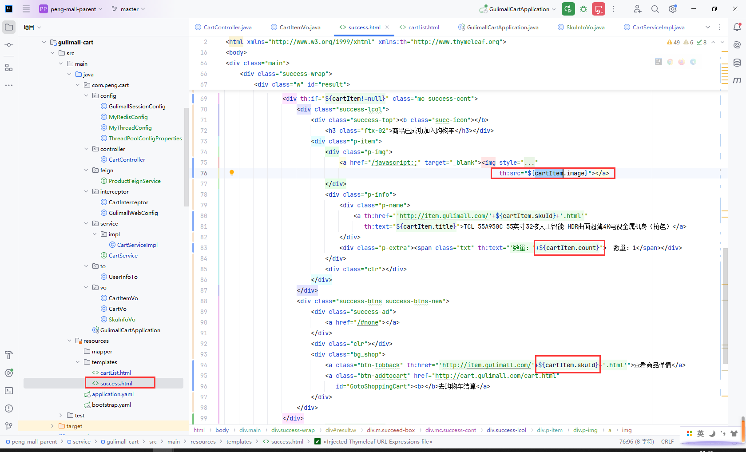This screenshot has height=452, width=746.
Task: Show more tool windows ellipsis
Action: pyautogui.click(x=9, y=85)
